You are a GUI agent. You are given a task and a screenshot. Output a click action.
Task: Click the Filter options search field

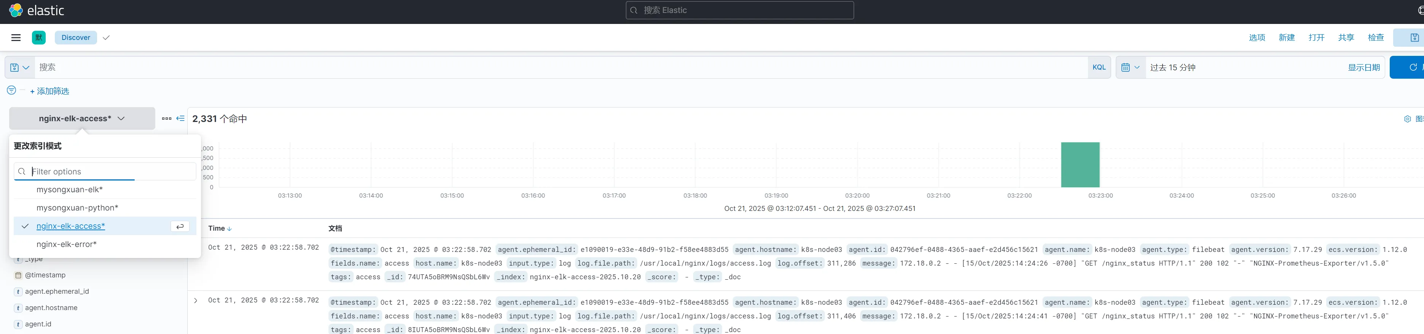(x=110, y=172)
